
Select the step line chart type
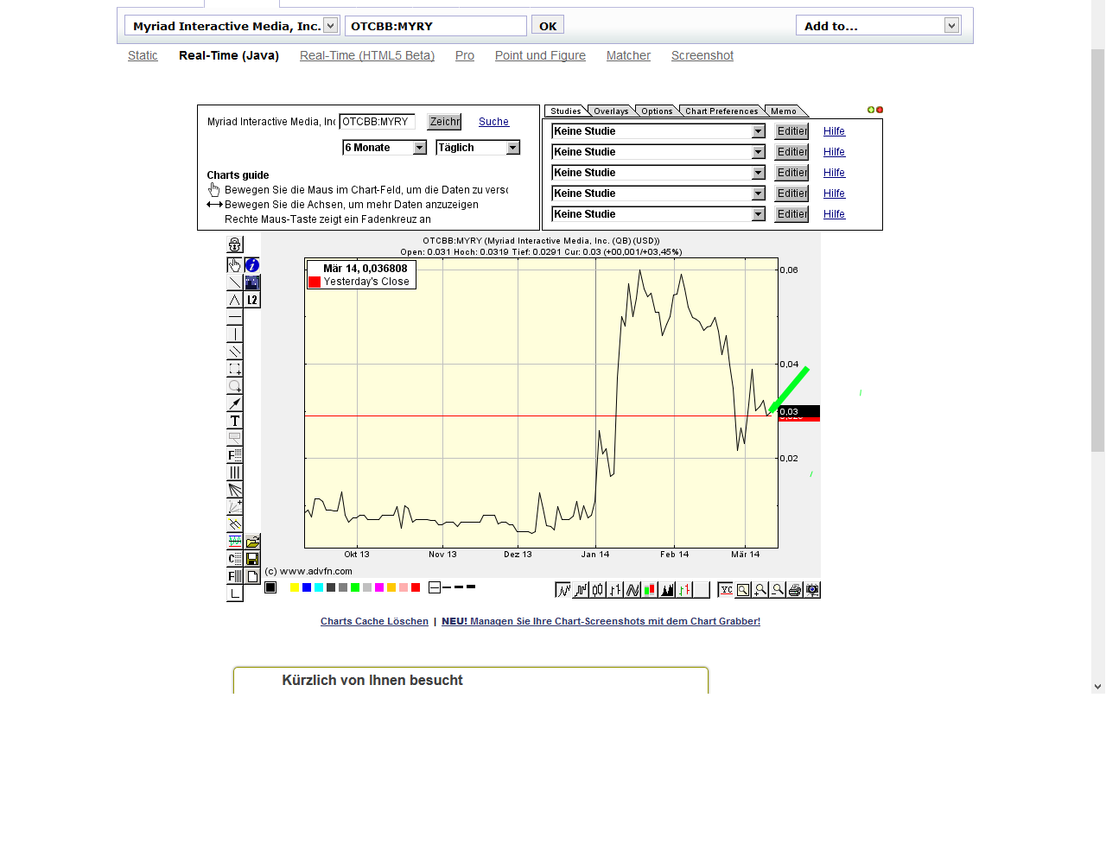pos(581,590)
